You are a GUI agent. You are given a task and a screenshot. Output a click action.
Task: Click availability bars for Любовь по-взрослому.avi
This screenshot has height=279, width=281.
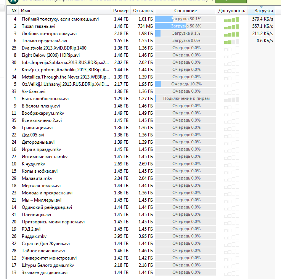pos(231,34)
